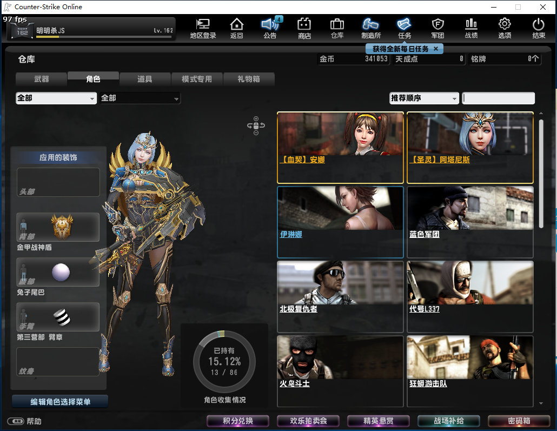Select the 【血契】安娜 character card

click(x=340, y=148)
